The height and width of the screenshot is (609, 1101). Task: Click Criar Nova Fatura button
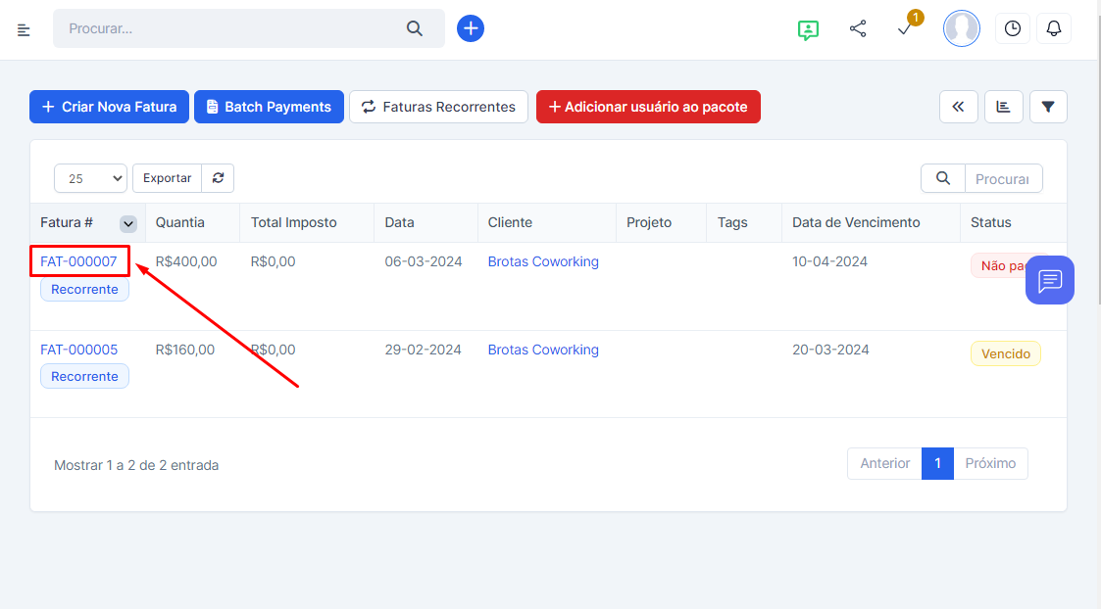pos(109,107)
